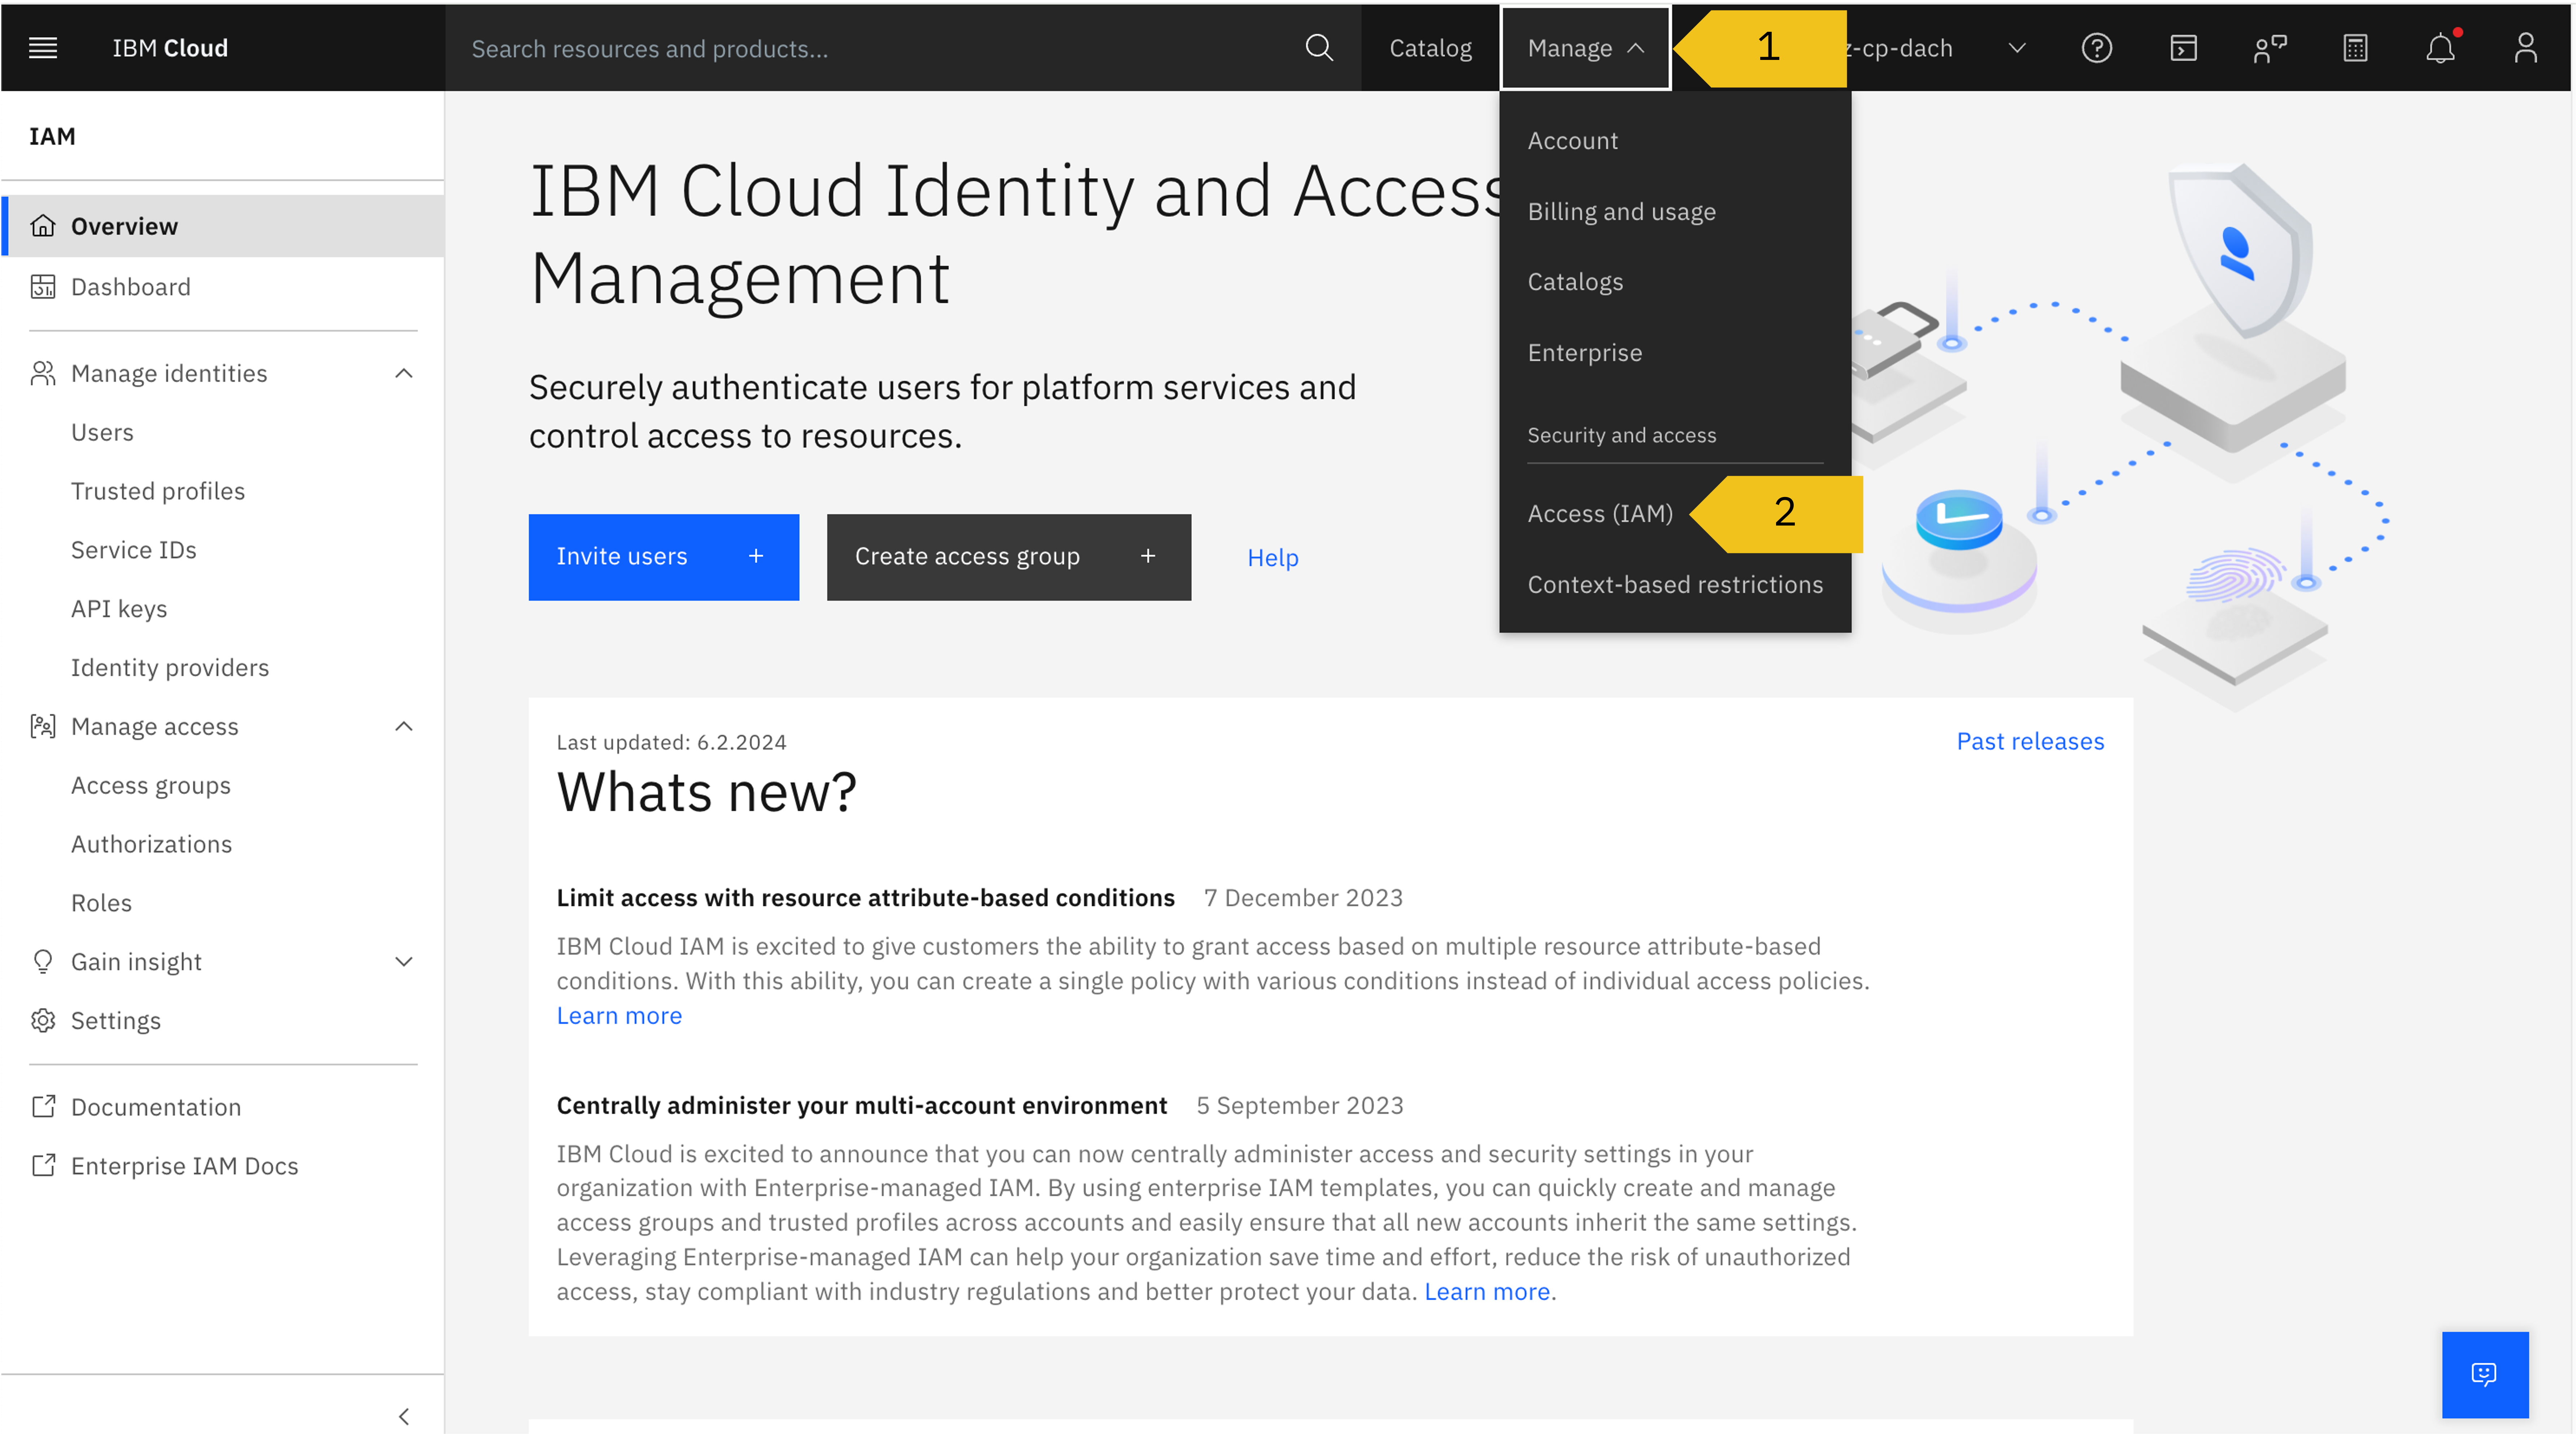Open the account selector dropdown next to cp-dach

tap(2017, 47)
